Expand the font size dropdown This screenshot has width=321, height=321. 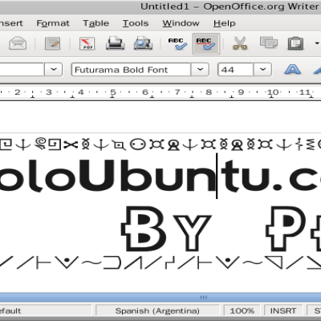coord(262,70)
